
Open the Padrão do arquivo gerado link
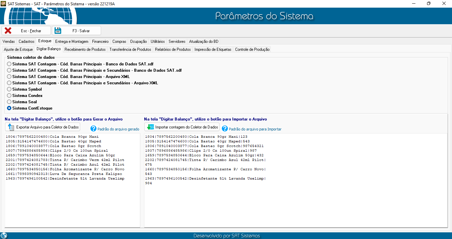[118, 129]
